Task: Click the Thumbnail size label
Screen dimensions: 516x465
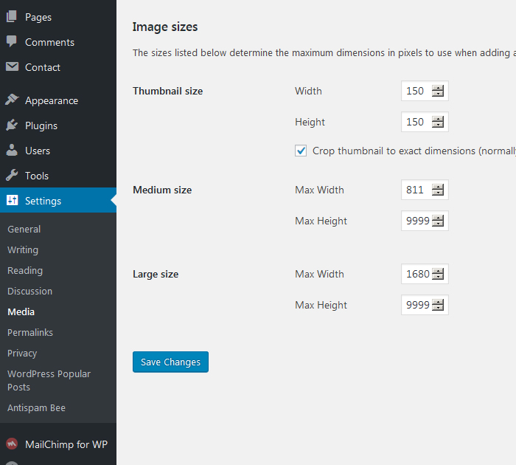Action: (167, 91)
